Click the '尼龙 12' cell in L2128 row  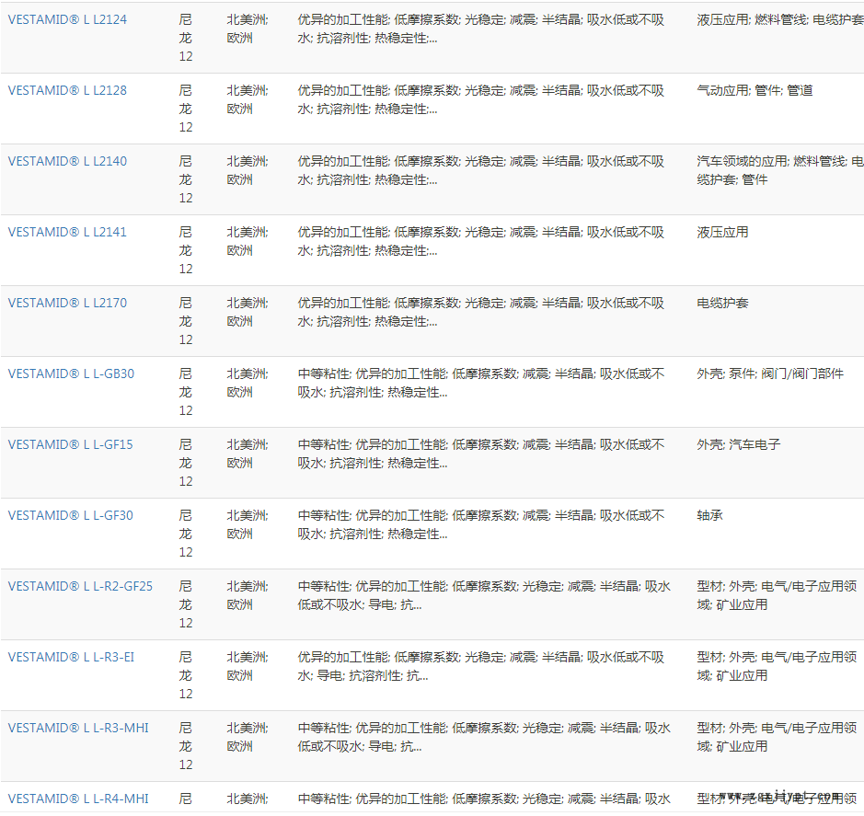186,109
